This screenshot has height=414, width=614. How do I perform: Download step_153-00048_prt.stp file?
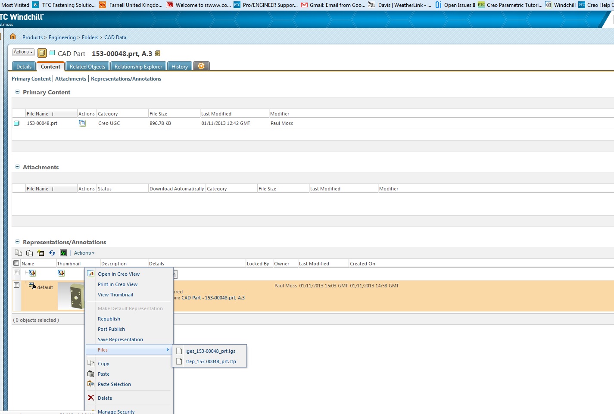[x=211, y=361]
